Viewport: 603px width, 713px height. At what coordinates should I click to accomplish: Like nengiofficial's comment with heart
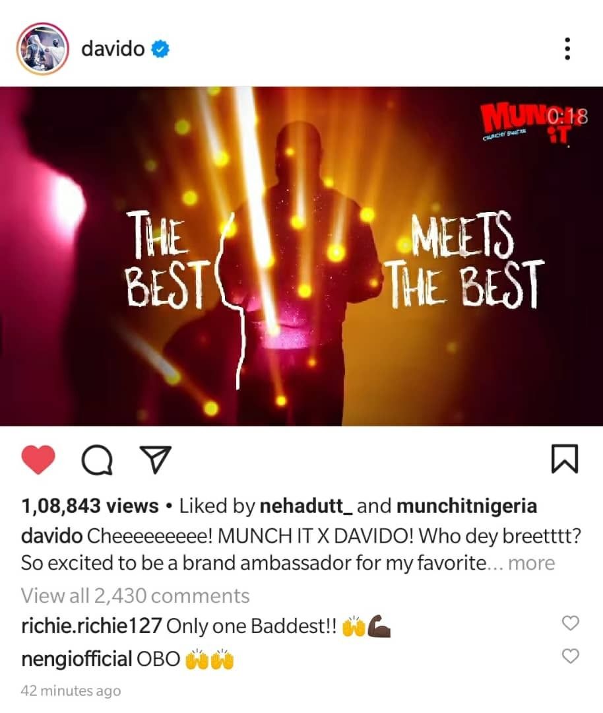[570, 656]
